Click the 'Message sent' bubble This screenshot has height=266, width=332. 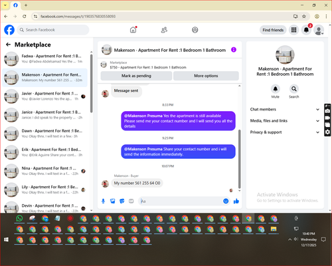coord(126,91)
